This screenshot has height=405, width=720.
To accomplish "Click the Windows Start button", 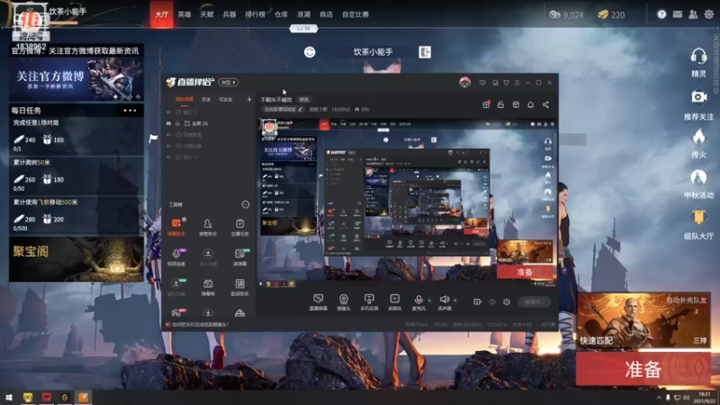I will (x=9, y=397).
